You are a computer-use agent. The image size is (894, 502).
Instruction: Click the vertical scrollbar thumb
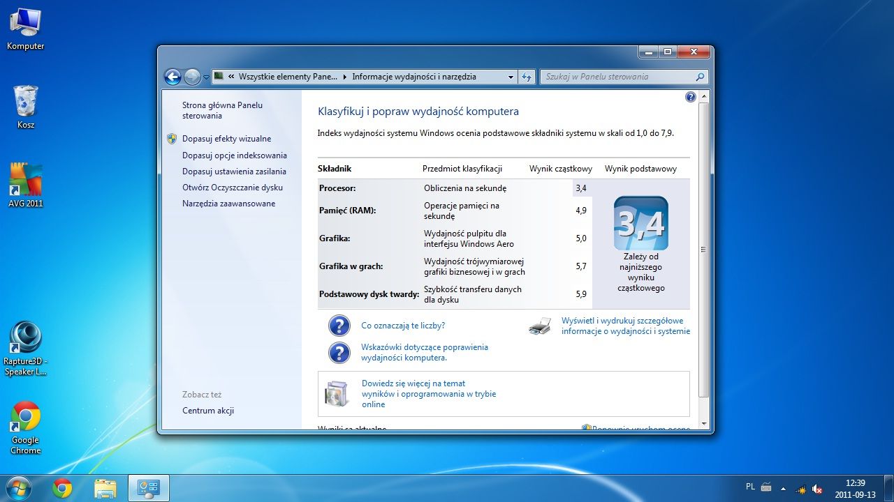[703, 249]
